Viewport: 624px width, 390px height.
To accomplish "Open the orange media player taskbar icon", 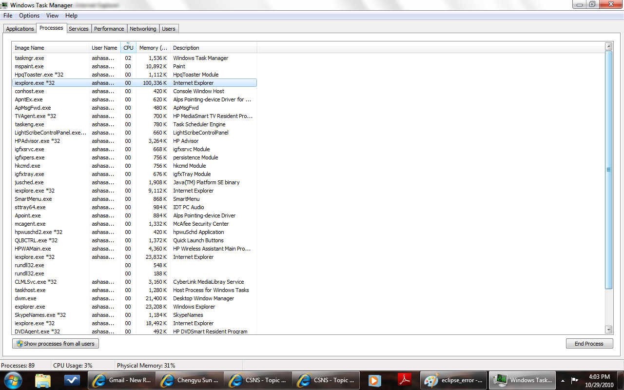I will [374, 380].
